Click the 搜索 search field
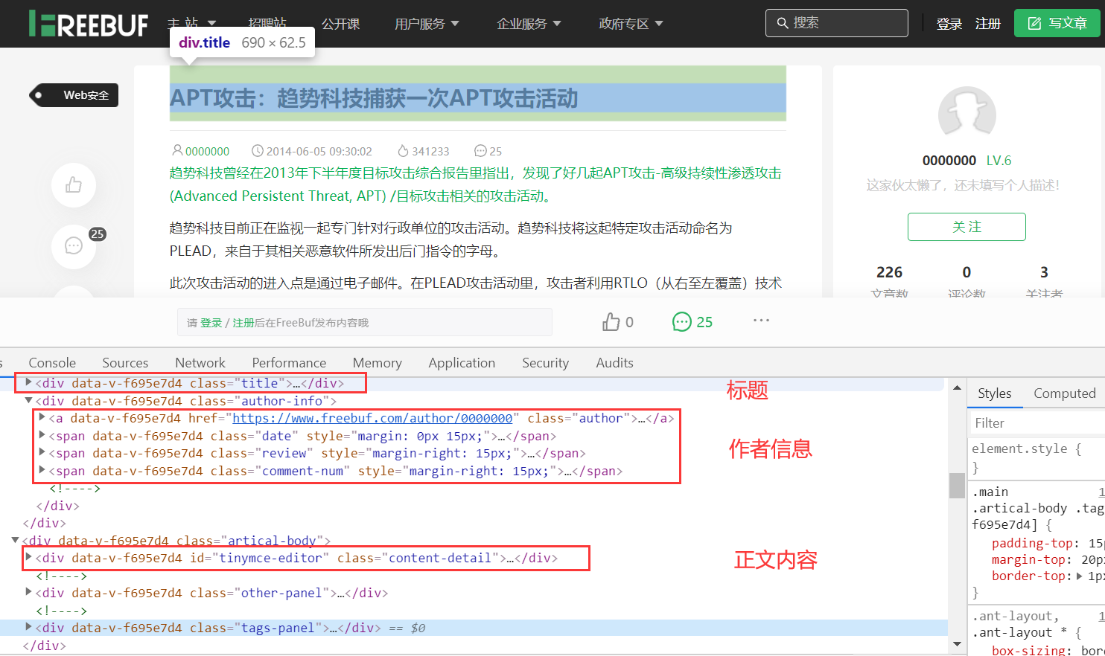Image resolution: width=1105 pixels, height=656 pixels. click(836, 23)
